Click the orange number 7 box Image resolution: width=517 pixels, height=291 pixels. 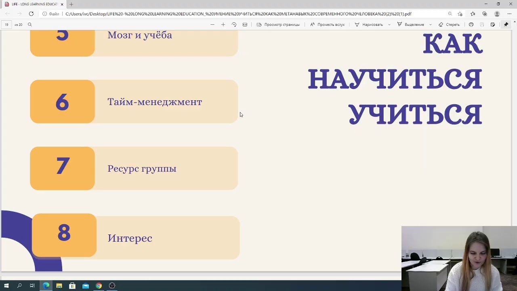(62, 168)
